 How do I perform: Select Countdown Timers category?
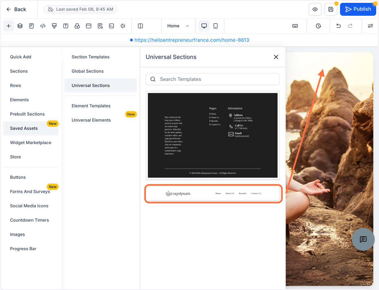[29, 220]
